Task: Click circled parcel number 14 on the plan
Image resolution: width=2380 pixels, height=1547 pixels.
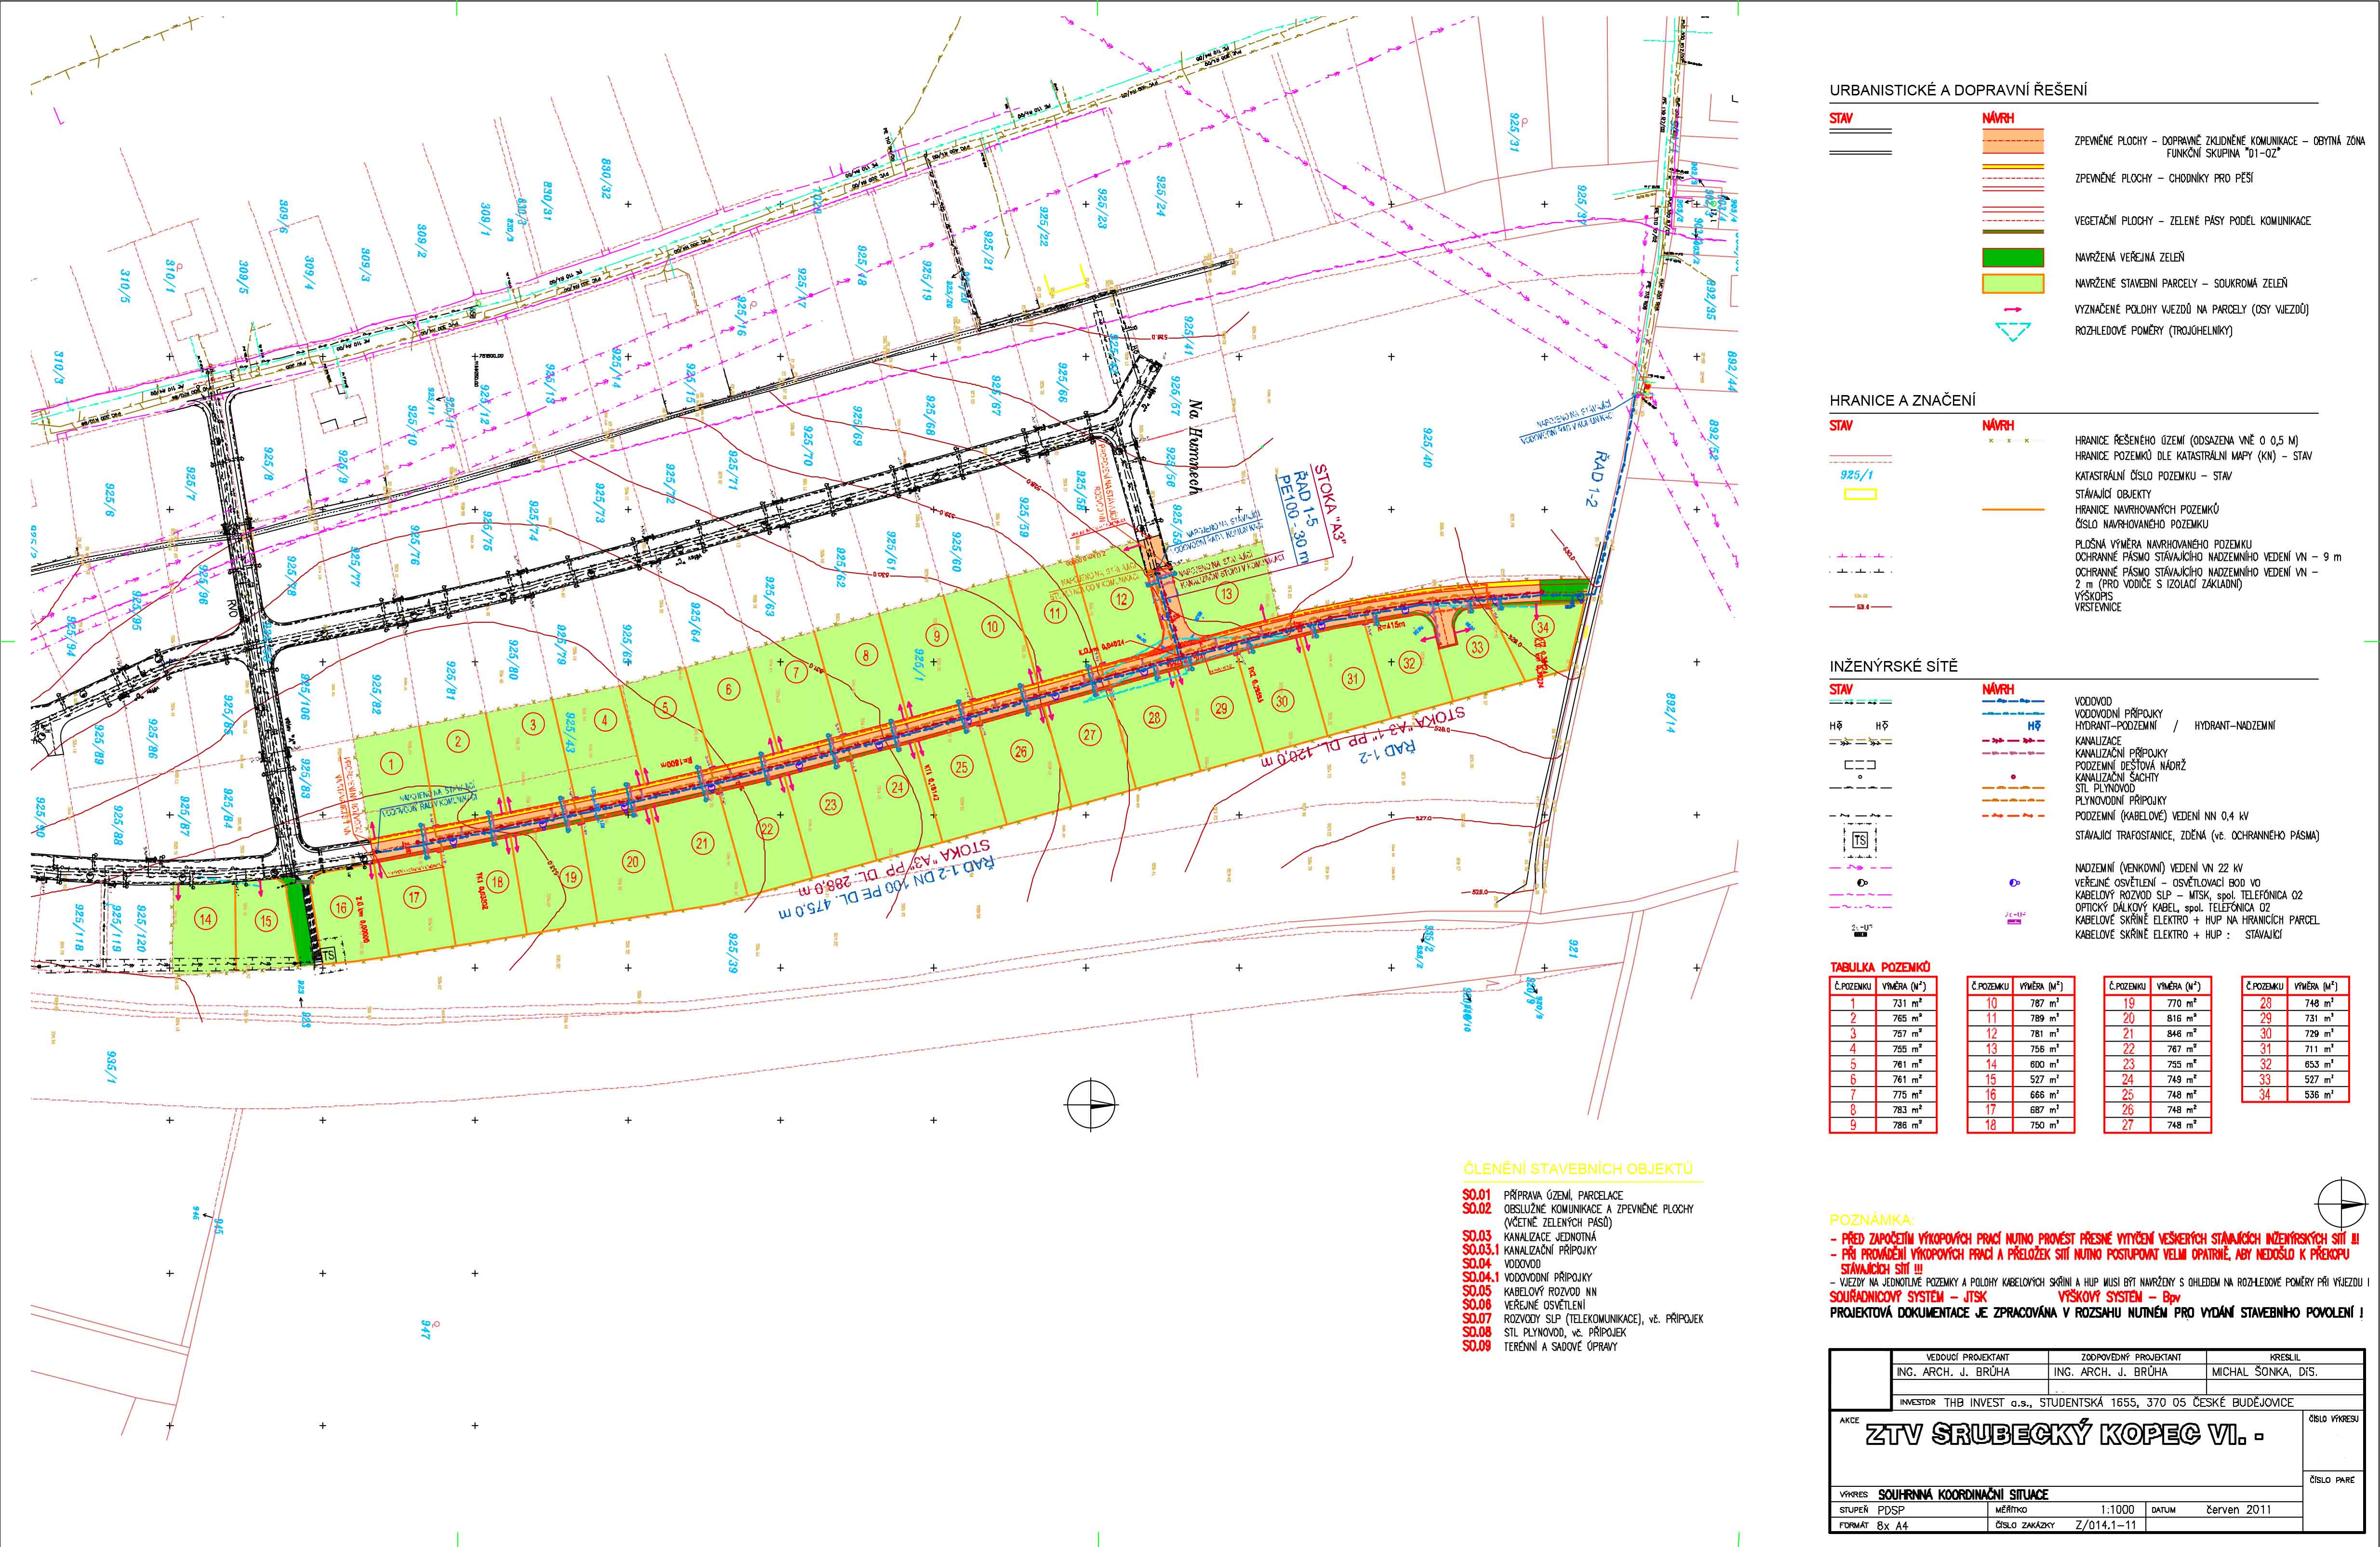Action: (206, 919)
